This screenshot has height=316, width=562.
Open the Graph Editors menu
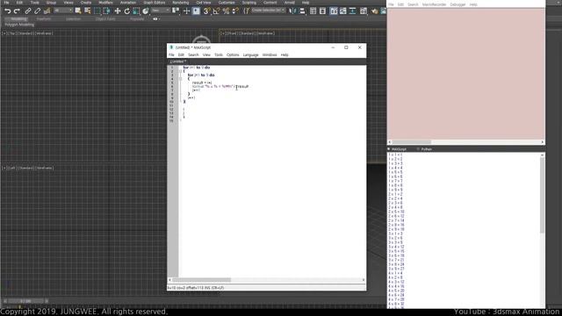tap(155, 3)
